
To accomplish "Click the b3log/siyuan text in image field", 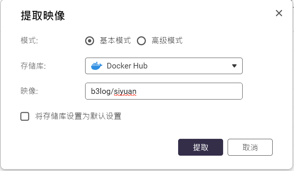I will (x=114, y=91).
